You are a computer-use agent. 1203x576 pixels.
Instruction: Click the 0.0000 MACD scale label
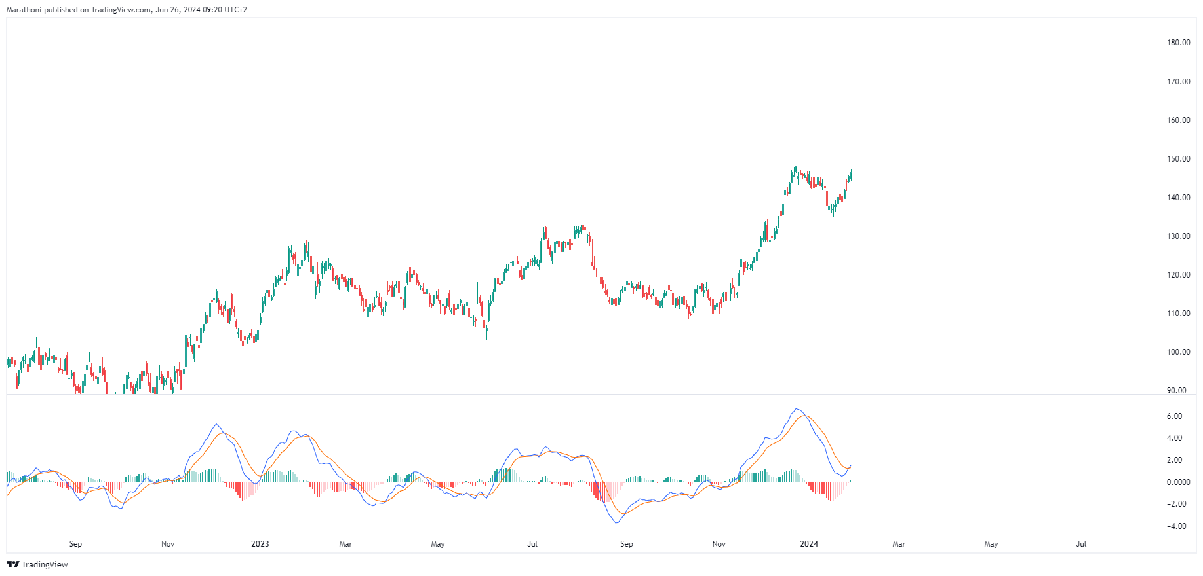pyautogui.click(x=1178, y=482)
